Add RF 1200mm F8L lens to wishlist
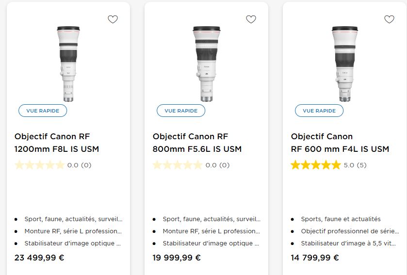407x275 pixels. 113,19
